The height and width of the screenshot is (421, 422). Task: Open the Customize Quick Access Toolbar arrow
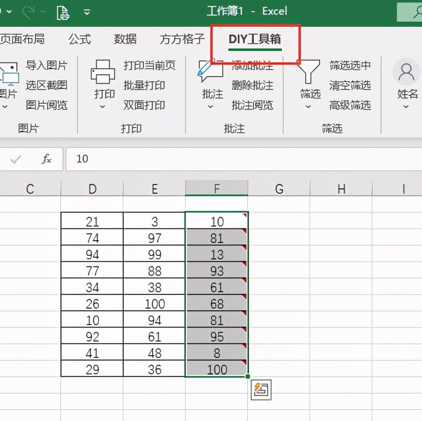87,12
